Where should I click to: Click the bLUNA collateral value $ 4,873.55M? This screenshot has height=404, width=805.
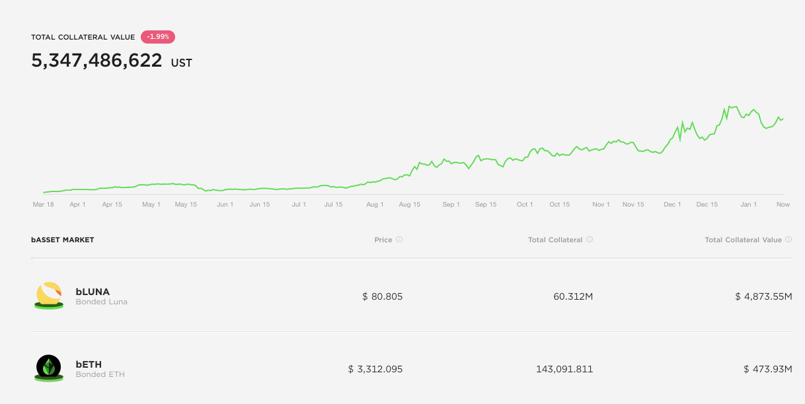coord(763,296)
